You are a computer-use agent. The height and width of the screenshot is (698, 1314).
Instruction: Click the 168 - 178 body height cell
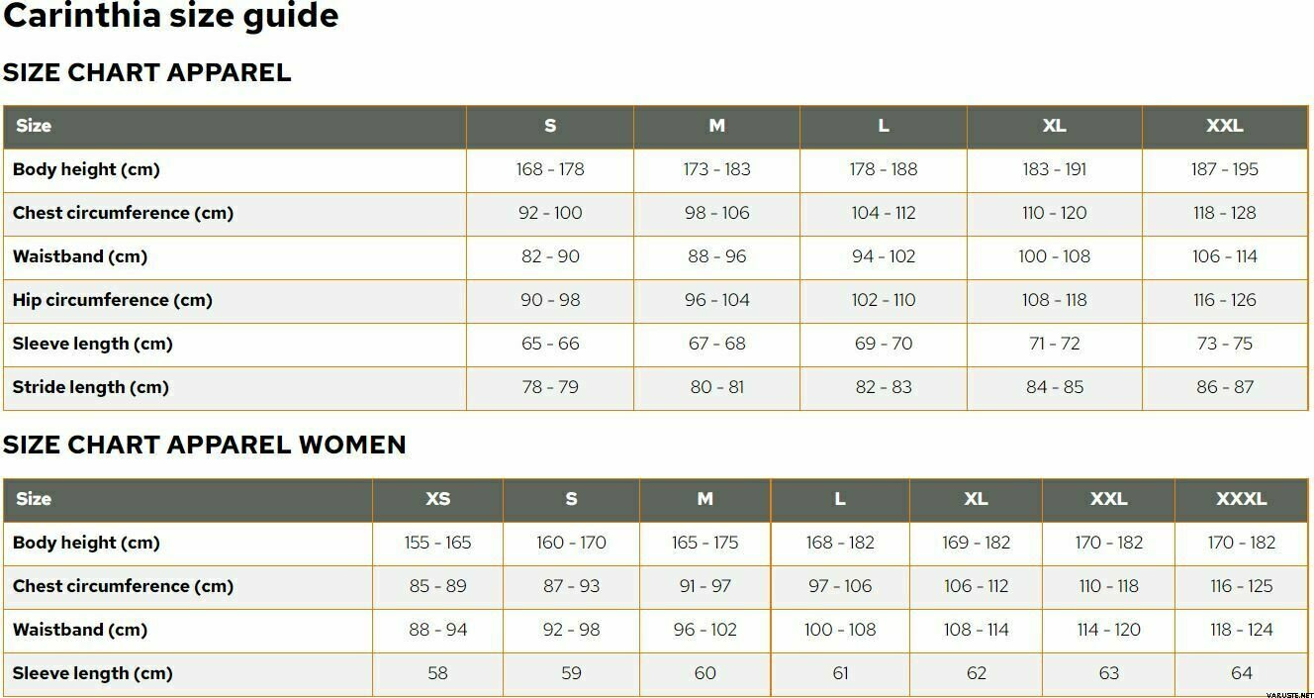coord(550,169)
